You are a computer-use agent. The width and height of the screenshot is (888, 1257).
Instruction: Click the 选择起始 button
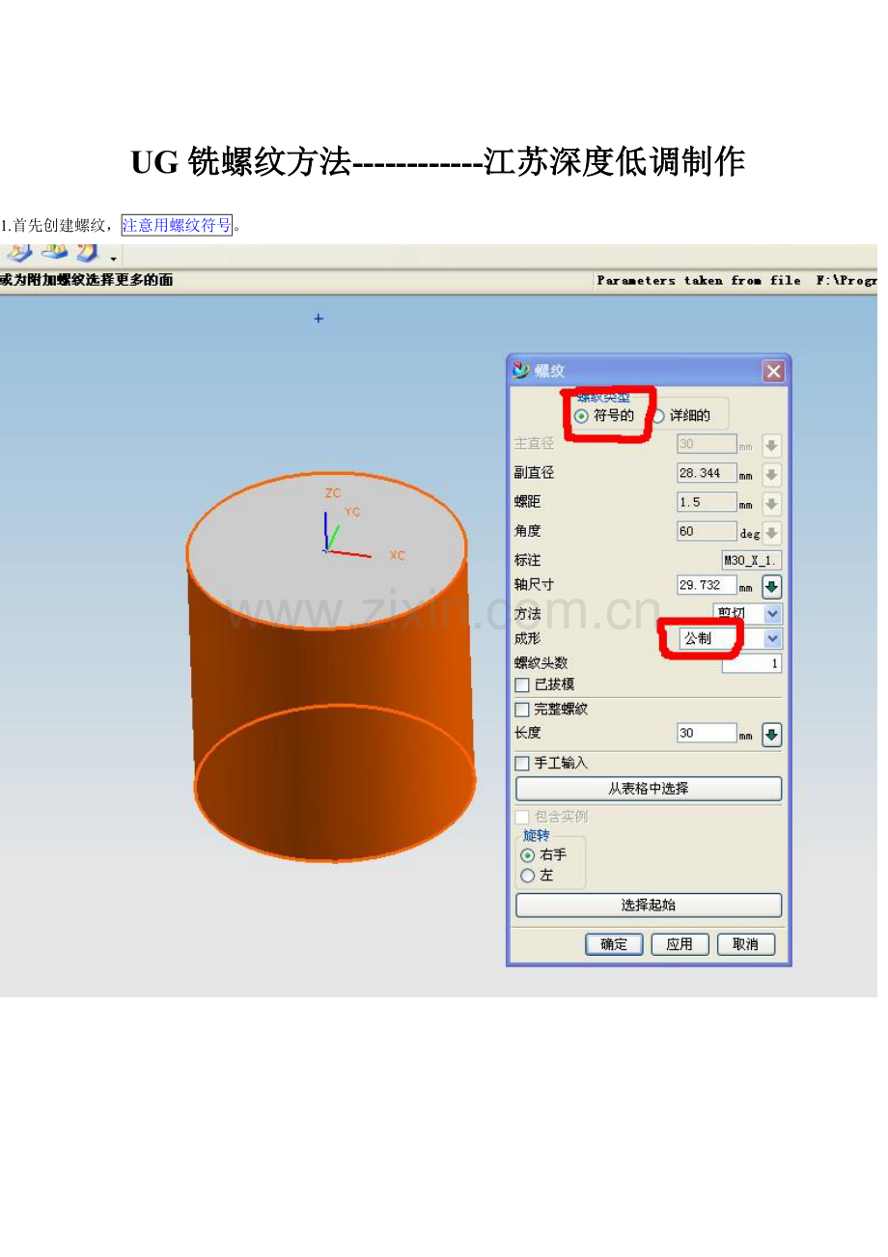coord(648,905)
